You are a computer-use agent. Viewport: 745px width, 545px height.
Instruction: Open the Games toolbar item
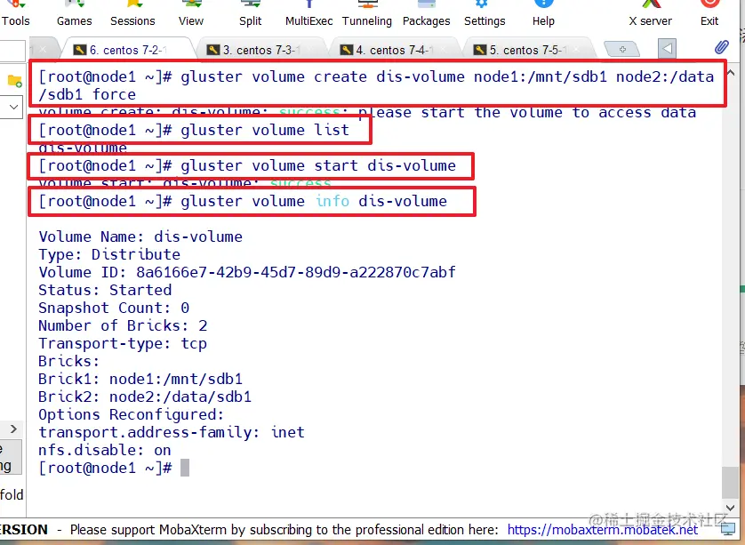point(74,14)
